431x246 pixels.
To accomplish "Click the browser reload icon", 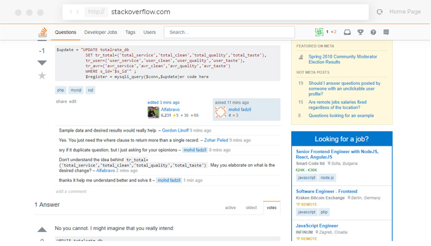I will [380, 12].
